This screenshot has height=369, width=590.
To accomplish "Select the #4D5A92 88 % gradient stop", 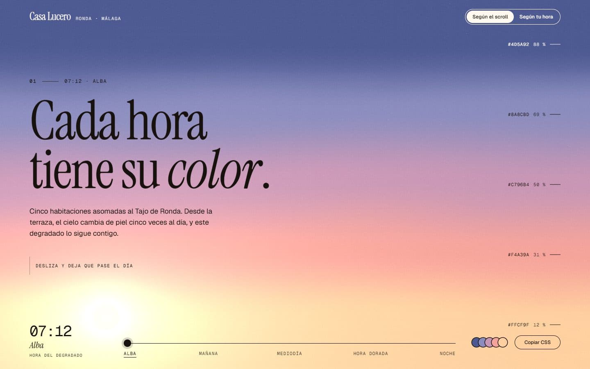I will (x=534, y=44).
